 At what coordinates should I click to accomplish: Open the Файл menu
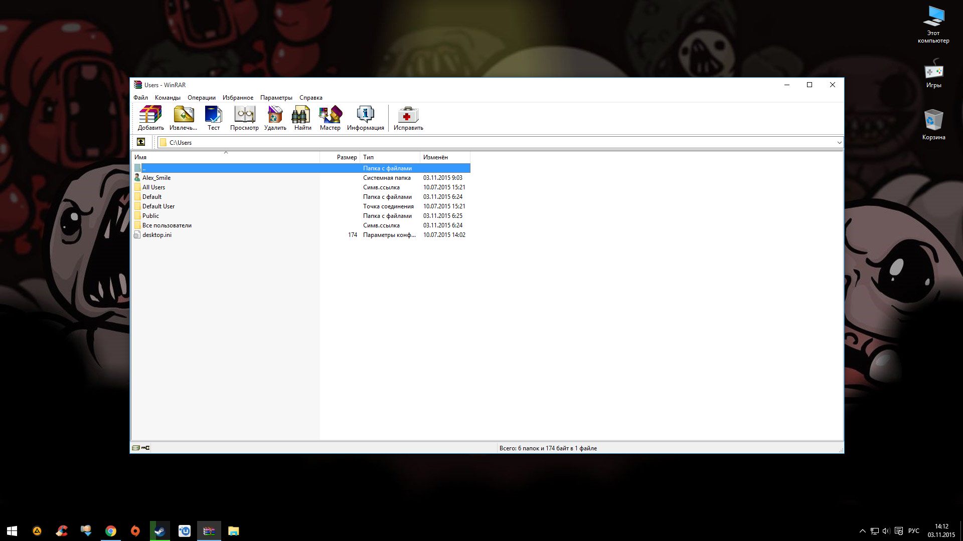140,98
